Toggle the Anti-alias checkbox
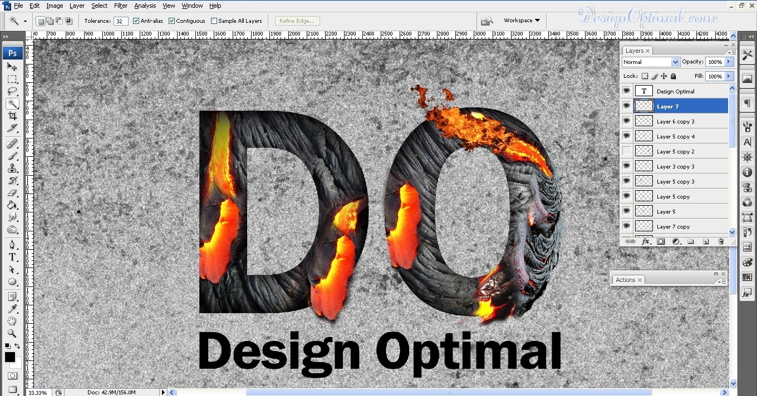Image resolution: width=757 pixels, height=396 pixels. point(136,21)
